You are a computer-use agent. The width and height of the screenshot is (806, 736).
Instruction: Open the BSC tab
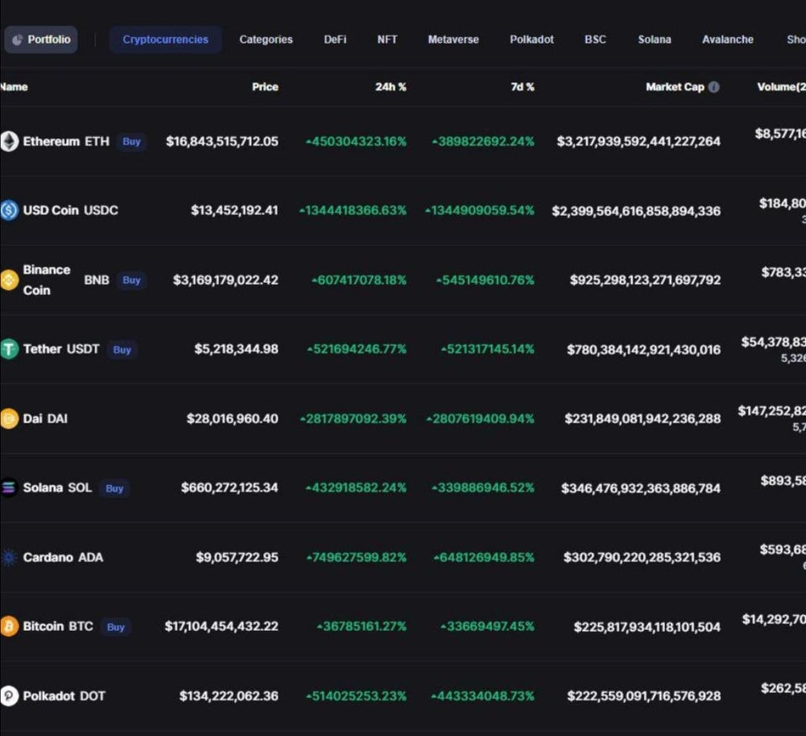click(595, 39)
